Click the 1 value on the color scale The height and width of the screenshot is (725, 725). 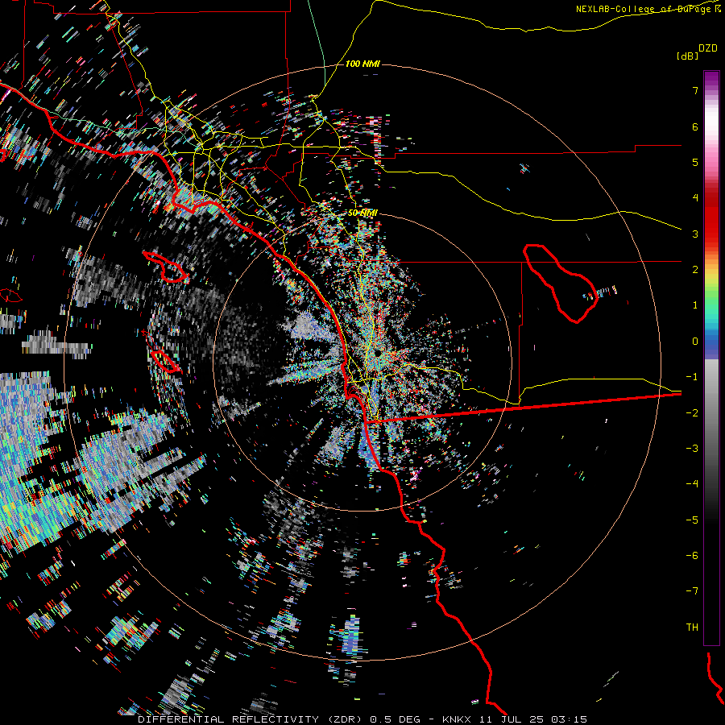tap(695, 305)
